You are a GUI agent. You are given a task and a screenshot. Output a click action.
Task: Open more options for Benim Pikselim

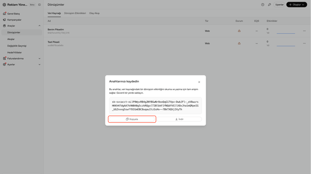tap(304, 31)
